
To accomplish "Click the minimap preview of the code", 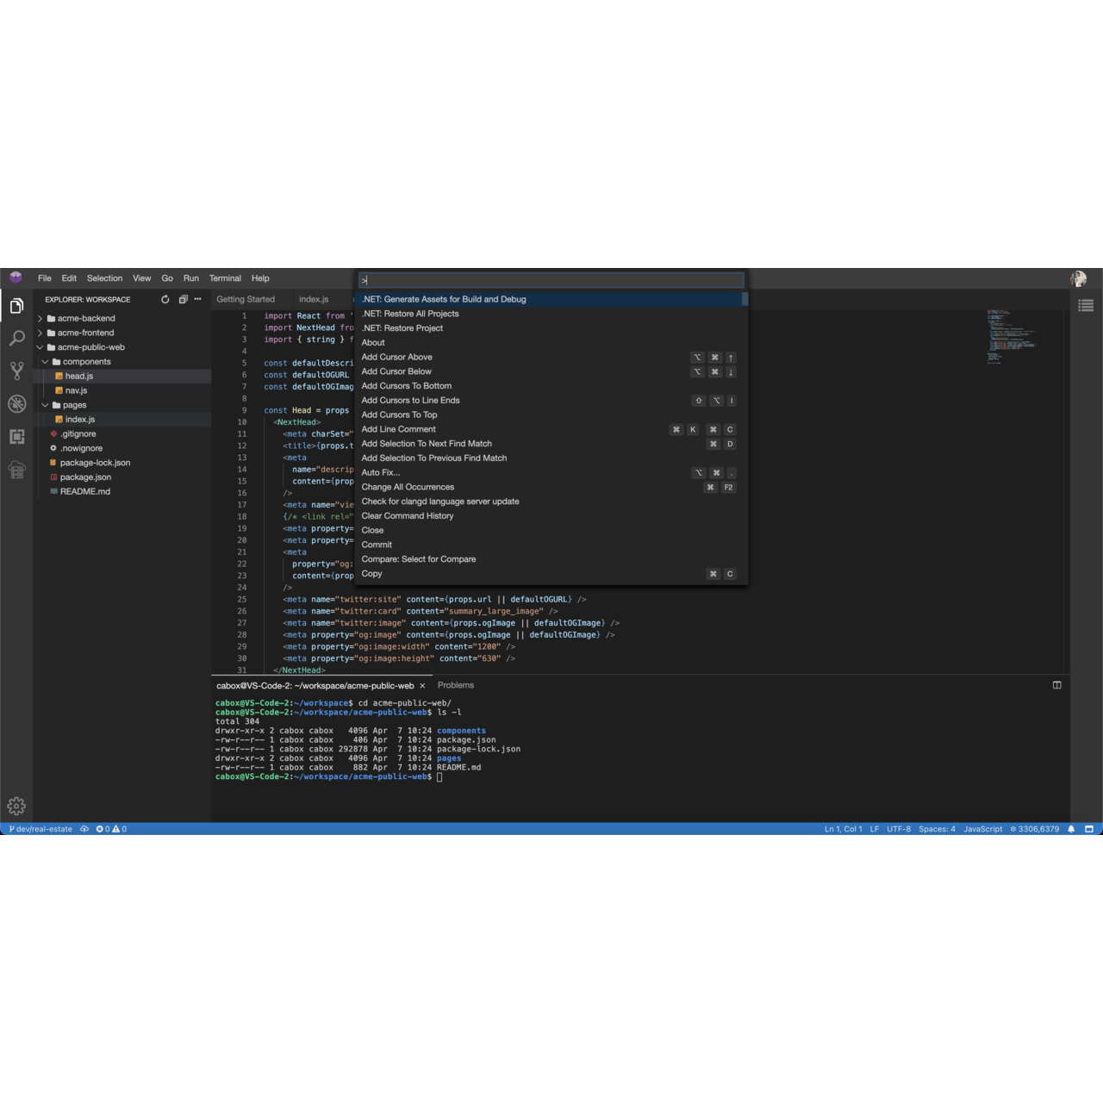I will (1008, 336).
